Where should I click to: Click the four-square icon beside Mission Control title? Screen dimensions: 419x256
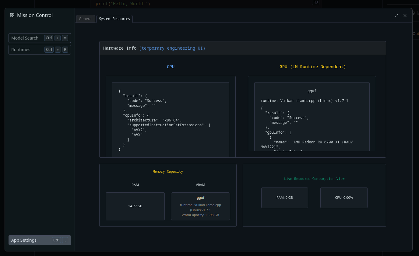(12, 15)
